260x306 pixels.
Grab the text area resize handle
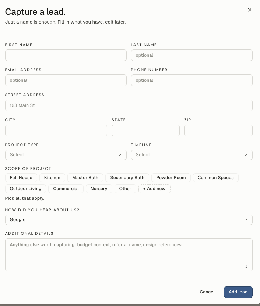(246, 267)
